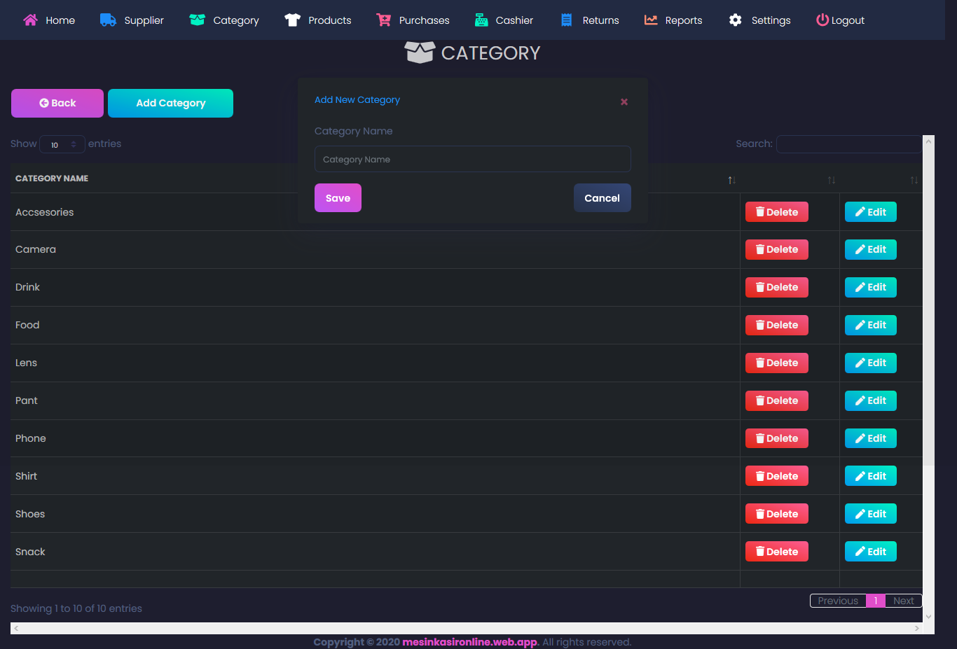The height and width of the screenshot is (649, 957).
Task: Click the Cashier register icon
Action: pos(481,20)
